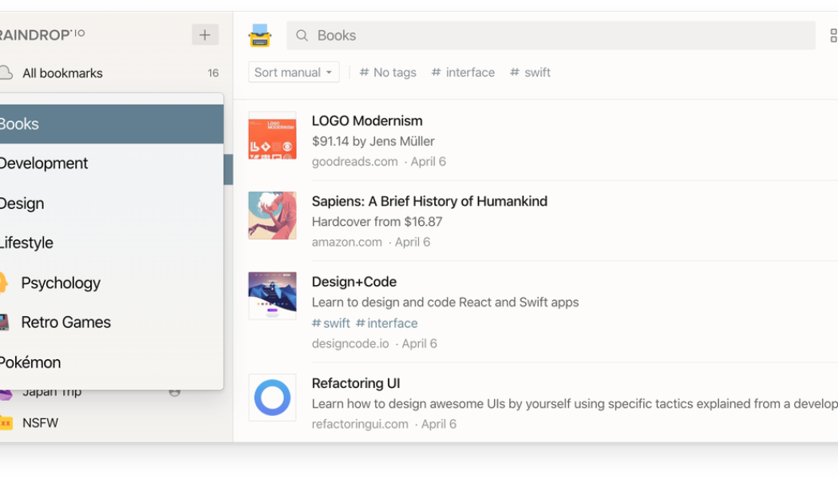This screenshot has height=479, width=838.
Task: Select the Design collection
Action: pyautogui.click(x=22, y=203)
